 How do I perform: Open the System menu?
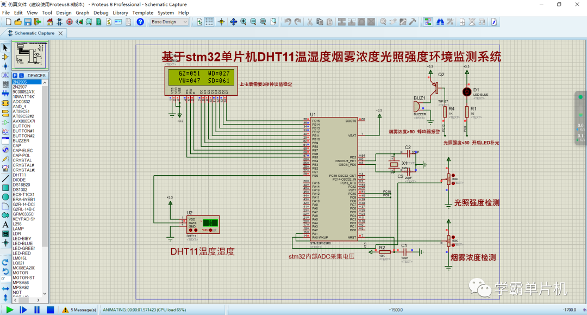(x=165, y=13)
